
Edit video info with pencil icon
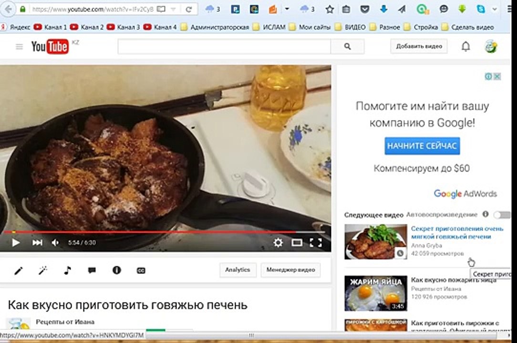point(19,271)
